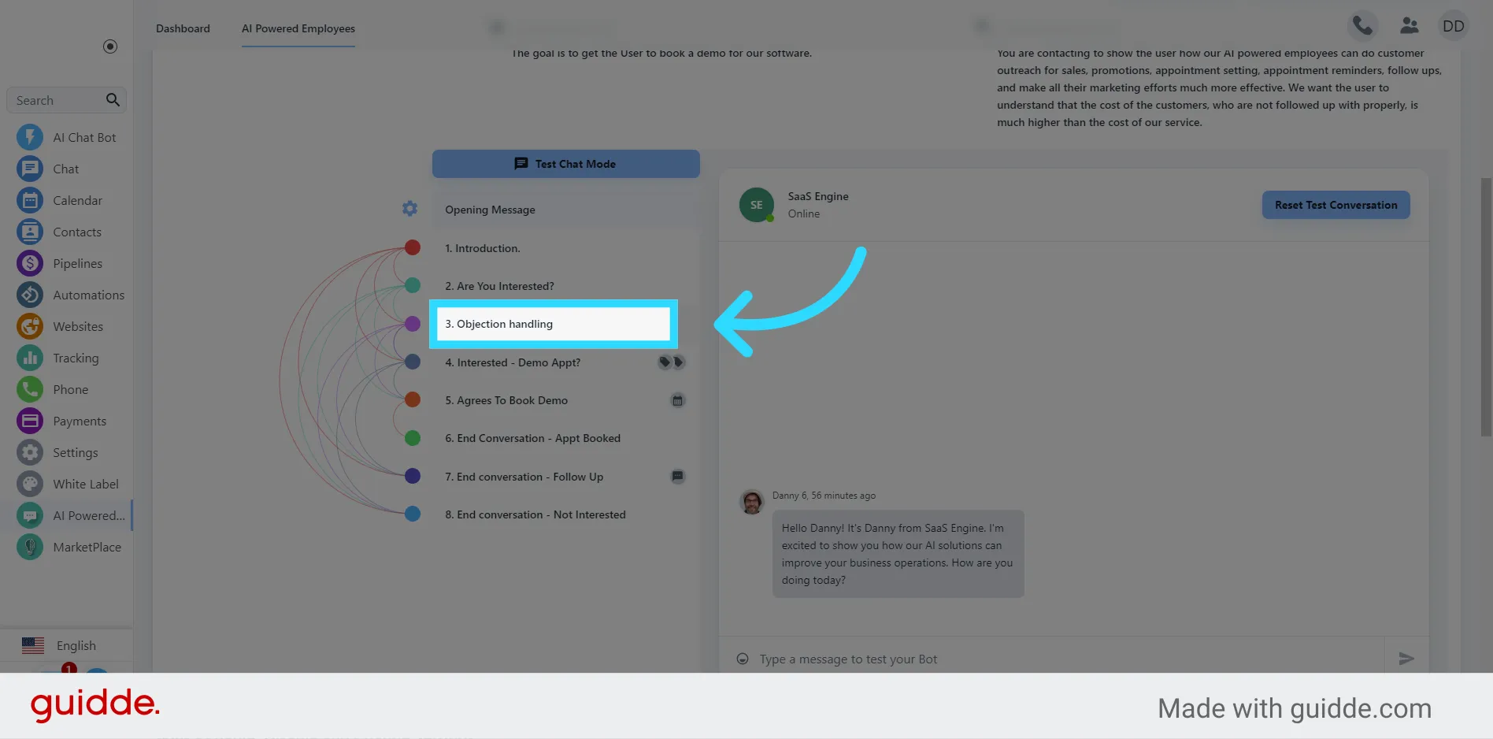1493x739 pixels.
Task: Click the SE SaaS Engine avatar
Action: pos(756,205)
